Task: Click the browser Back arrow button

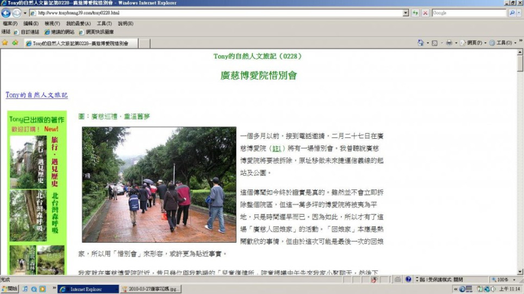Action: click(6, 13)
